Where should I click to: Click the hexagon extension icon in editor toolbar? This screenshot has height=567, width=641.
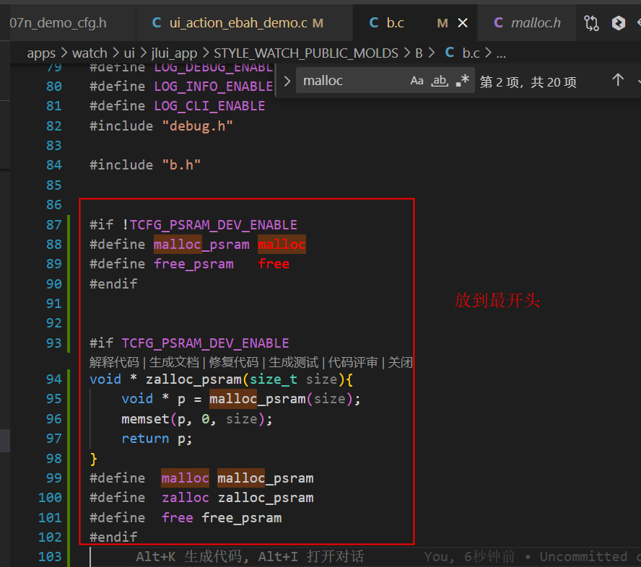(618, 23)
